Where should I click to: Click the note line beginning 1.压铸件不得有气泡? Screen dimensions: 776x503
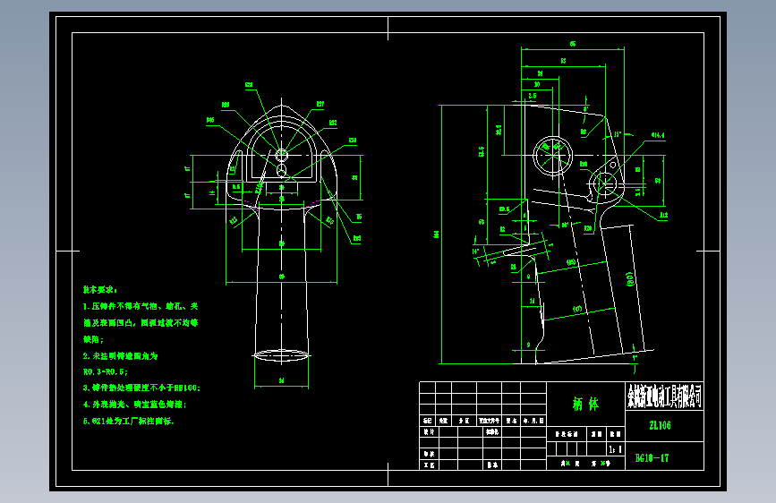pyautogui.click(x=141, y=306)
